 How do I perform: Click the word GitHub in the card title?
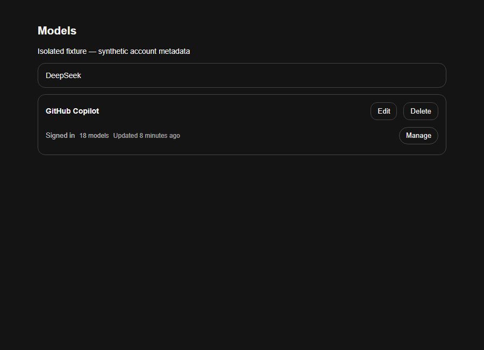[58, 111]
